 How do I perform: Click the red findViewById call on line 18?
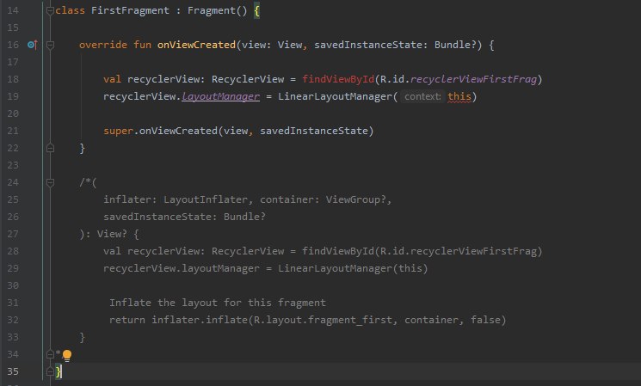(338, 79)
